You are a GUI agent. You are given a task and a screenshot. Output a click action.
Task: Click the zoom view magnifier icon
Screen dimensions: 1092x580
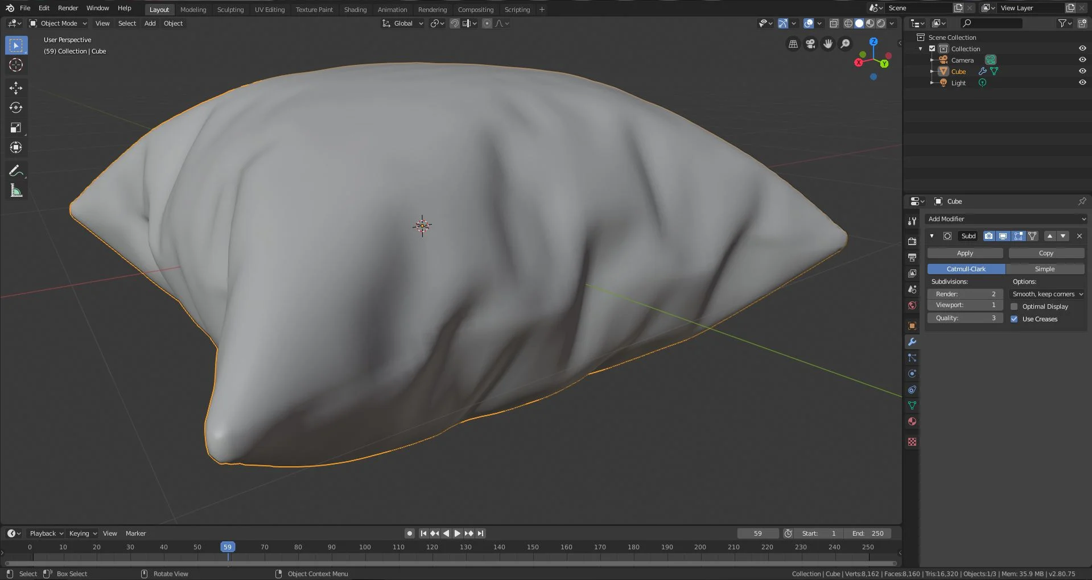tap(846, 44)
